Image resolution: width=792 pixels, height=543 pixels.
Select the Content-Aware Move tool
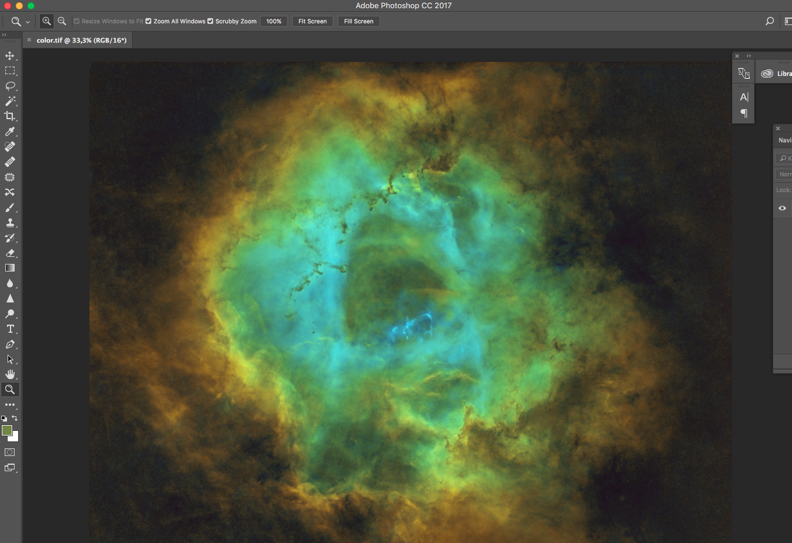(10, 192)
